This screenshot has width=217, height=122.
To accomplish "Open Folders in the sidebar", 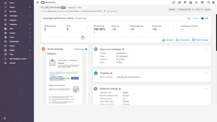I will 12,46.
